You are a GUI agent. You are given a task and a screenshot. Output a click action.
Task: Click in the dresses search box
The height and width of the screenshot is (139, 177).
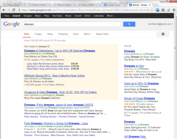click(72, 24)
